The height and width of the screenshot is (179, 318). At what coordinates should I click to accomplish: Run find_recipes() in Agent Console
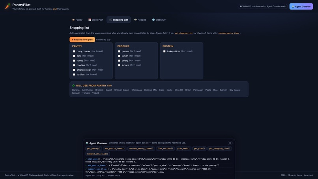click(x=165, y=149)
